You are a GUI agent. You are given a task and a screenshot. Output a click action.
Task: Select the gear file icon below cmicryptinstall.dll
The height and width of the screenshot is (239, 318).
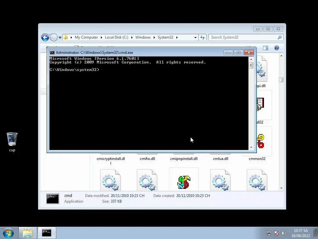pyautogui.click(x=111, y=180)
